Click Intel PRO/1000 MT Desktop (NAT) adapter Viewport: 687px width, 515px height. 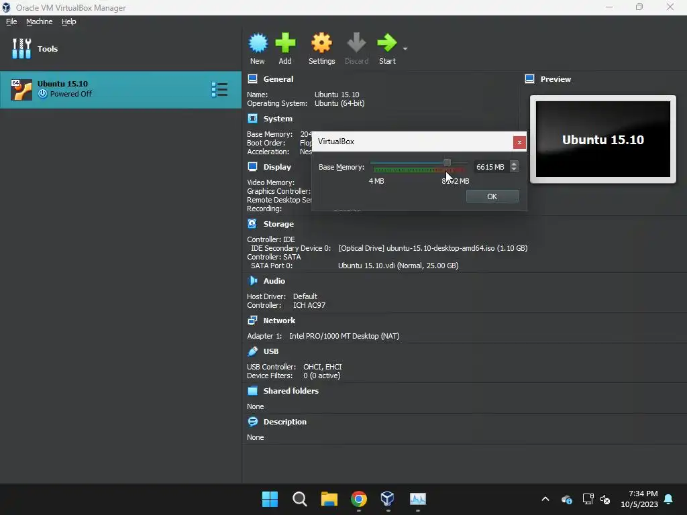(x=344, y=336)
